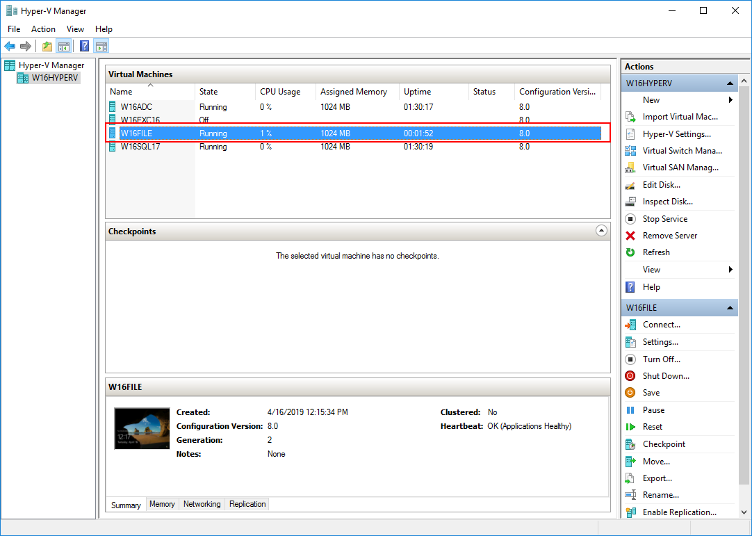Select the W16ADC virtual machine row

354,106
